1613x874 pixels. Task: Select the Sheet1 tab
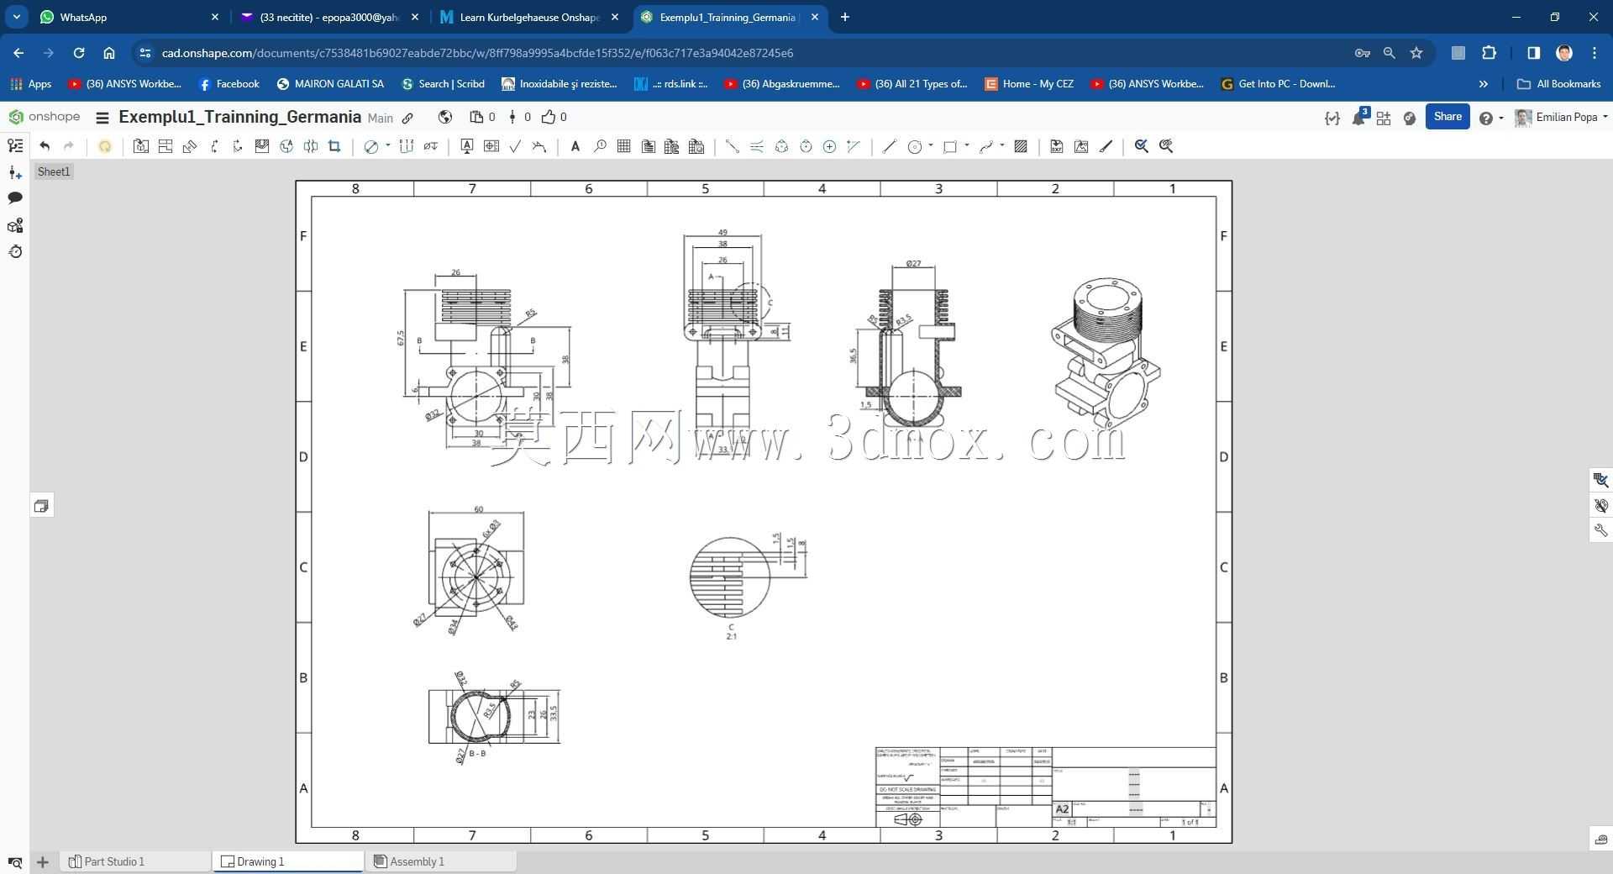click(54, 171)
